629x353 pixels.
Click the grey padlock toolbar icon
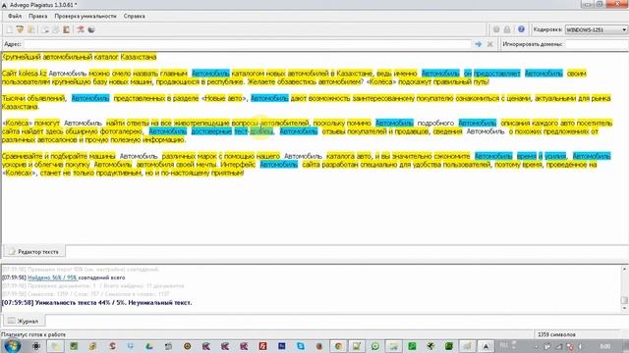[x=507, y=29]
